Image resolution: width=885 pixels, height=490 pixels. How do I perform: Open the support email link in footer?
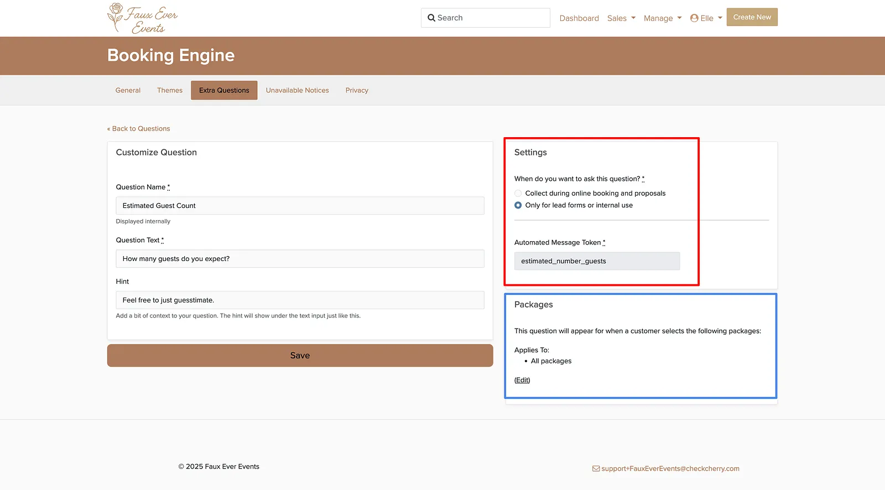(670, 468)
